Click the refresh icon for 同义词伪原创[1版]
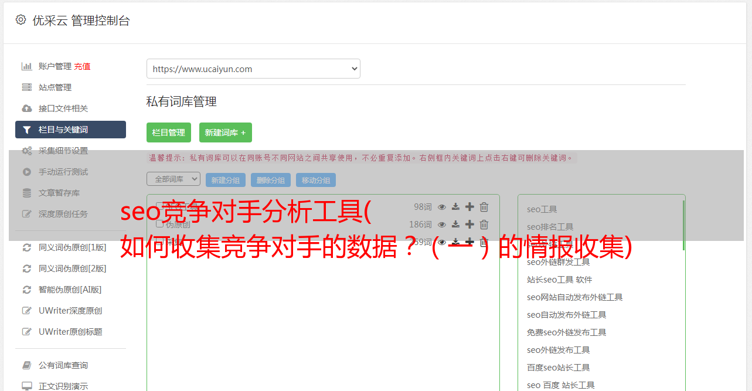Image resolution: width=752 pixels, height=391 pixels. pyautogui.click(x=26, y=247)
